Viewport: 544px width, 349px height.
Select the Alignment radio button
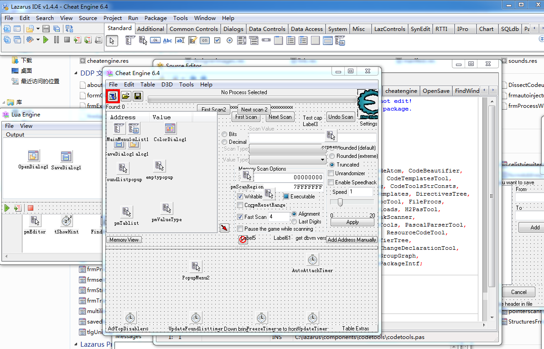pos(294,214)
